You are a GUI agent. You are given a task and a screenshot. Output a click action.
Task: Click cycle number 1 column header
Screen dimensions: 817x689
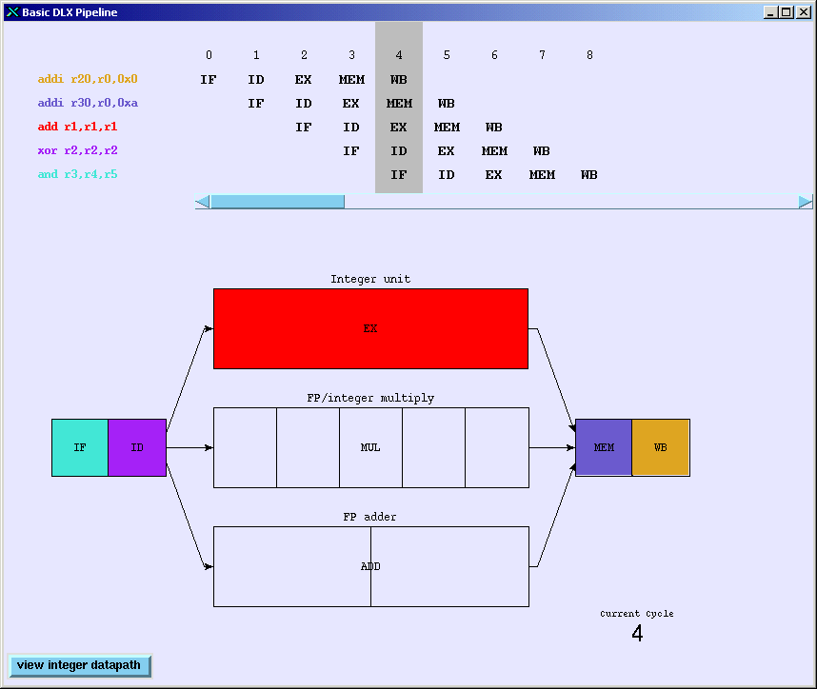(x=256, y=55)
